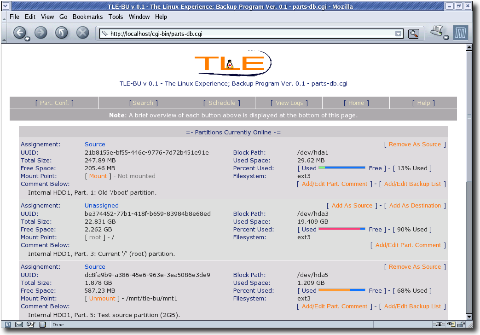
Task: Click the 13% used space bar
Action: tap(341, 167)
